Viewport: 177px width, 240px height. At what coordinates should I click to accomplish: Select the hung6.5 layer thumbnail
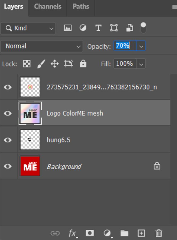30,139
